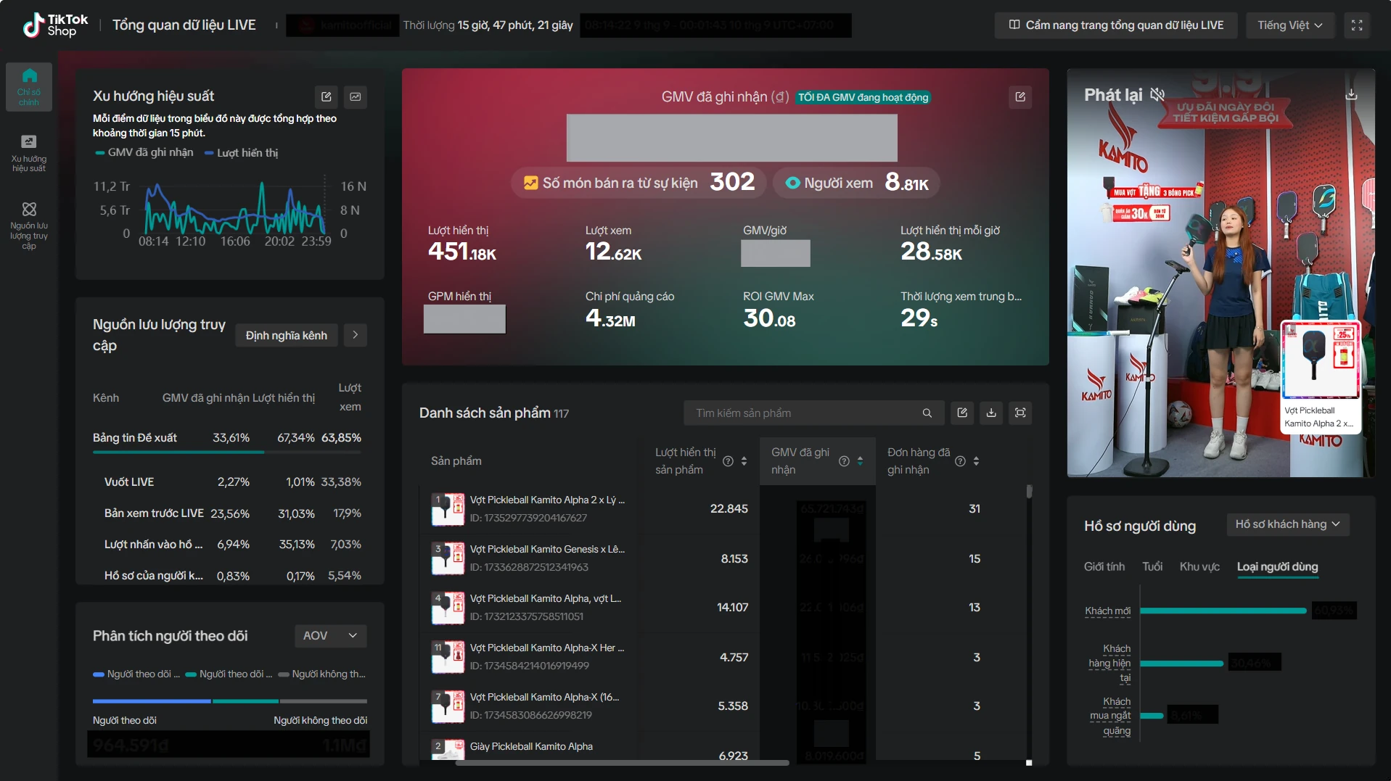Download the replay video
The image size is (1391, 781).
point(1351,94)
